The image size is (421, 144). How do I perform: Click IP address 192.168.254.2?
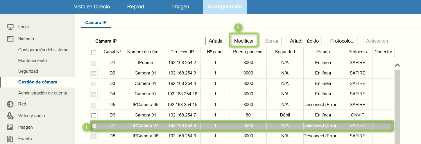tap(182, 63)
